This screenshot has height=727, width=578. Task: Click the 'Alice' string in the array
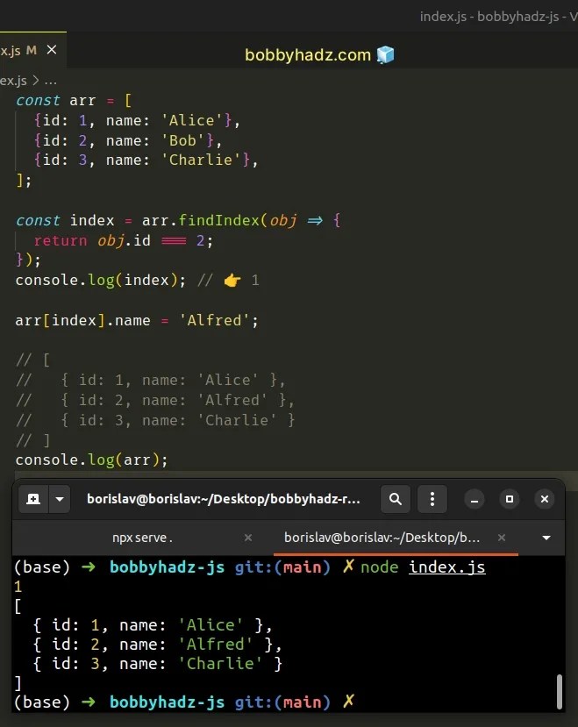(x=196, y=120)
